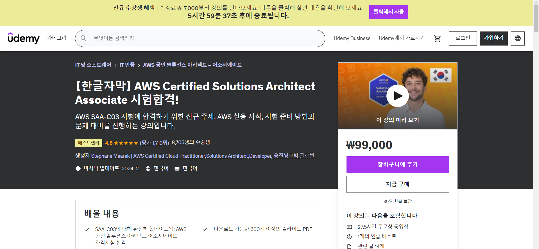This screenshot has width=539, height=249.
Task: Click the checkmark beside SAA-C03 item
Action: (x=87, y=229)
